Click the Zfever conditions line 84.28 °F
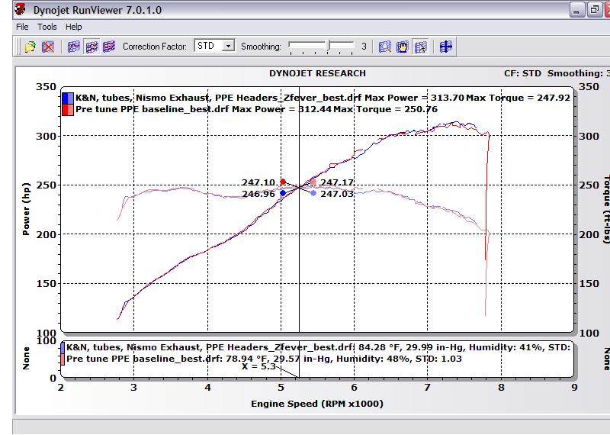 [x=318, y=347]
